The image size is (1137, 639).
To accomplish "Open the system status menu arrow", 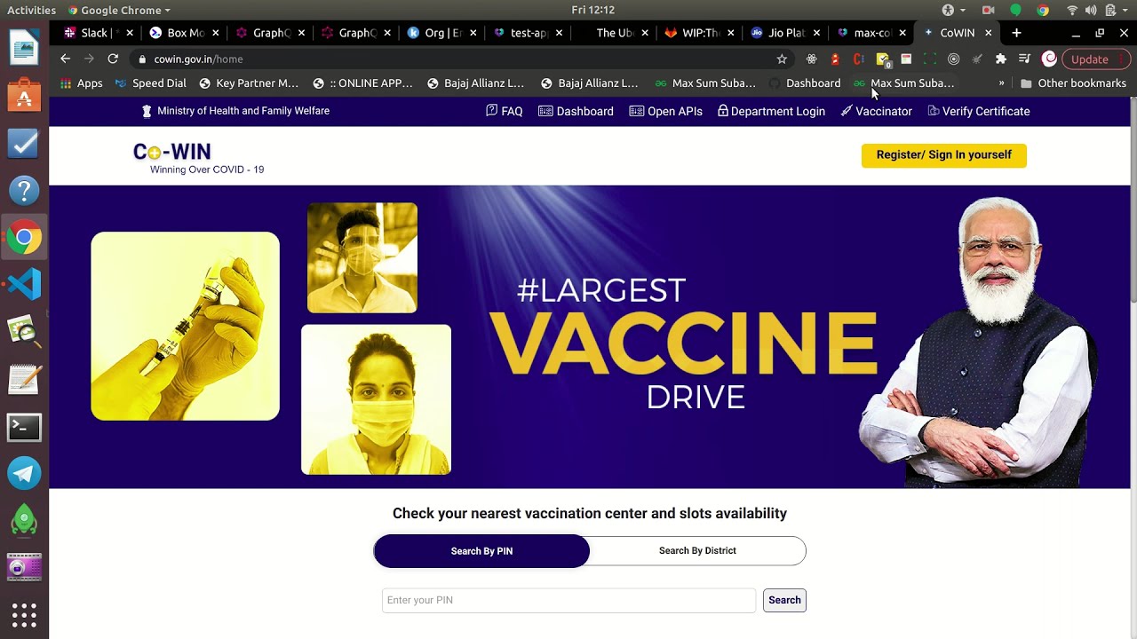I will pos(1125,10).
